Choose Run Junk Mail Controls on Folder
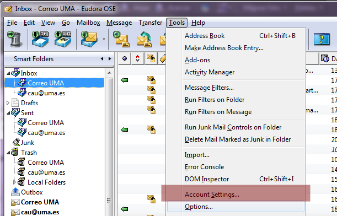Viewport: 337px width, 216px height. tap(236, 127)
